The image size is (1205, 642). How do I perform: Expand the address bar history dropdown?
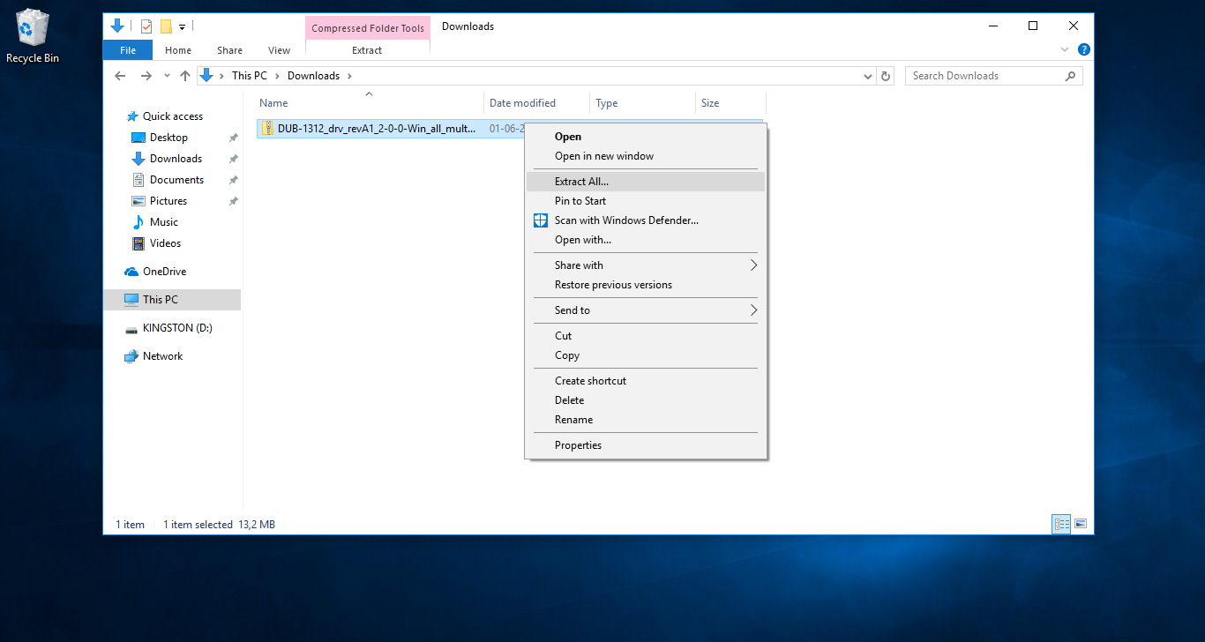point(869,77)
